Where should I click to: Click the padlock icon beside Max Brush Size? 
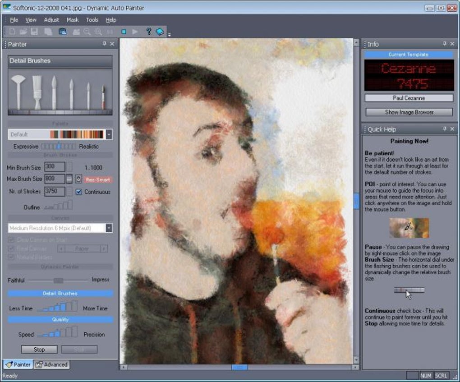coord(78,179)
